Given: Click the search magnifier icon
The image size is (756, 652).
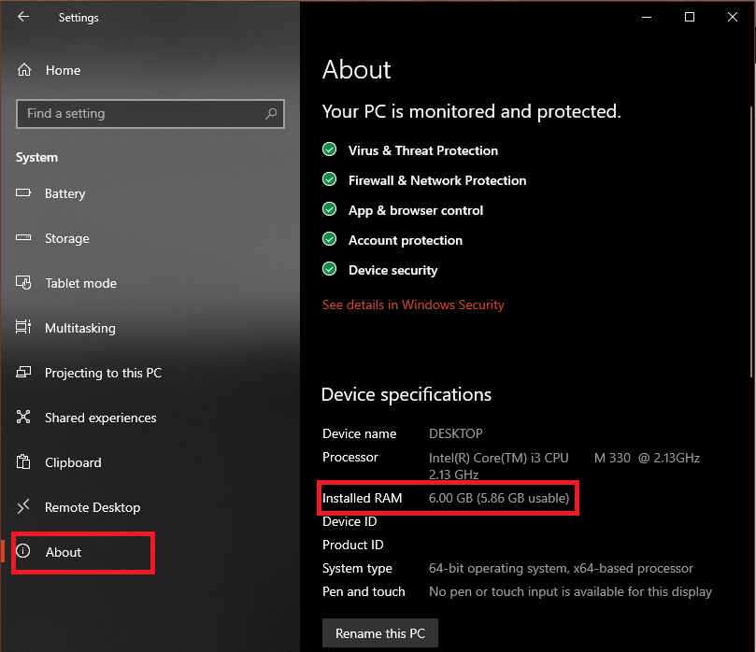Looking at the screenshot, I should click(271, 114).
